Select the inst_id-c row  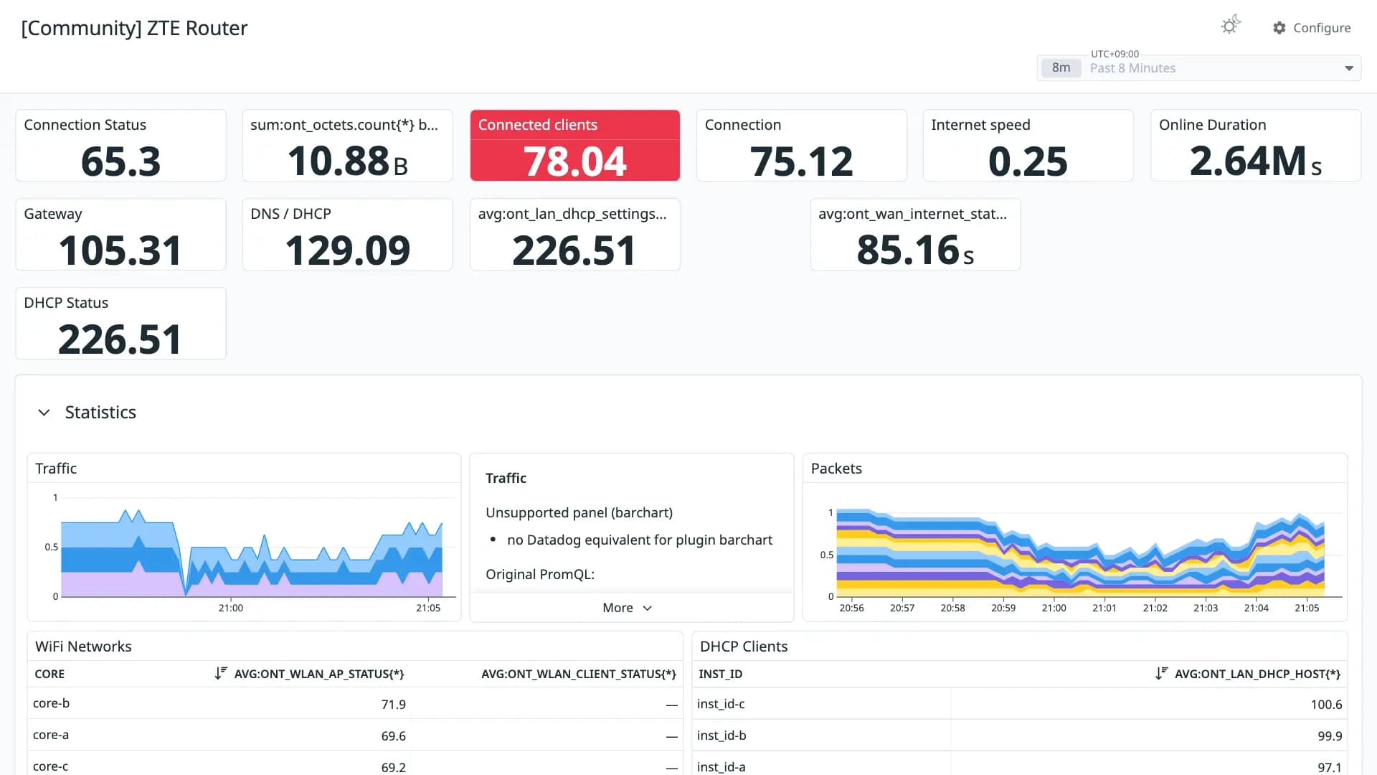[1020, 704]
